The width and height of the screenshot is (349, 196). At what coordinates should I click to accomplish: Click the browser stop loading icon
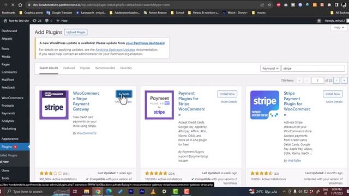[x=13, y=5]
